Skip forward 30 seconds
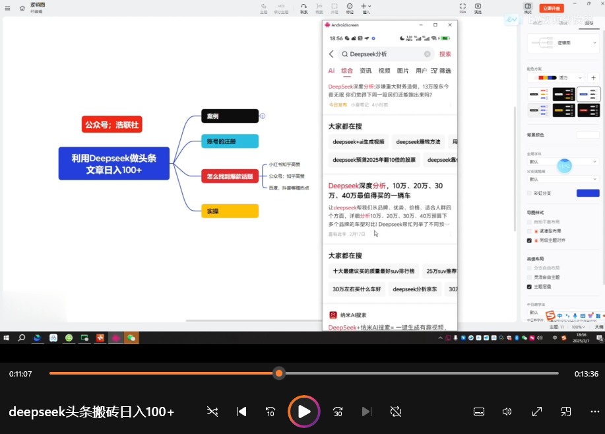The width and height of the screenshot is (605, 434). [x=338, y=412]
